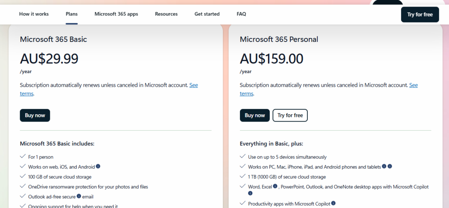
Task: Open the FAQ tab
Action: tap(242, 14)
